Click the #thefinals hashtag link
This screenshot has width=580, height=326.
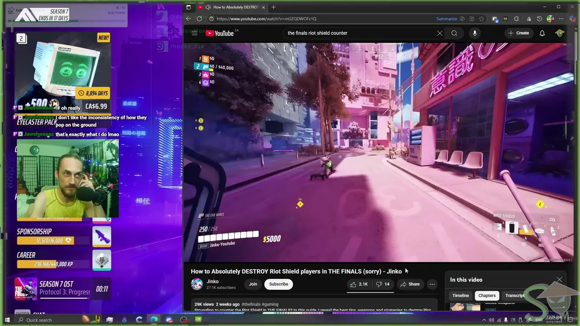tap(251, 304)
